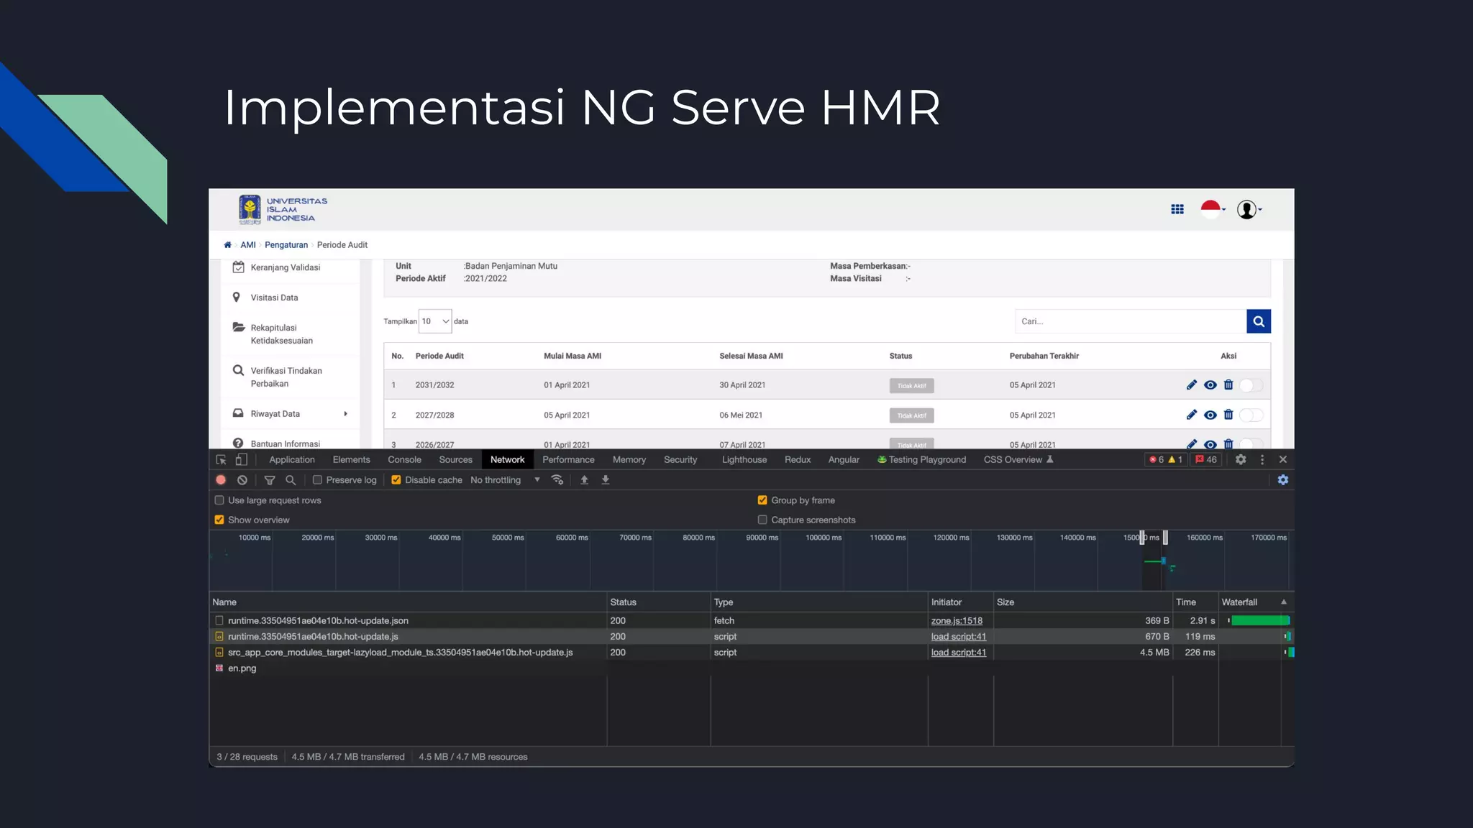Open network conditions wifi icon
Image resolution: width=1473 pixels, height=828 pixels.
(557, 480)
